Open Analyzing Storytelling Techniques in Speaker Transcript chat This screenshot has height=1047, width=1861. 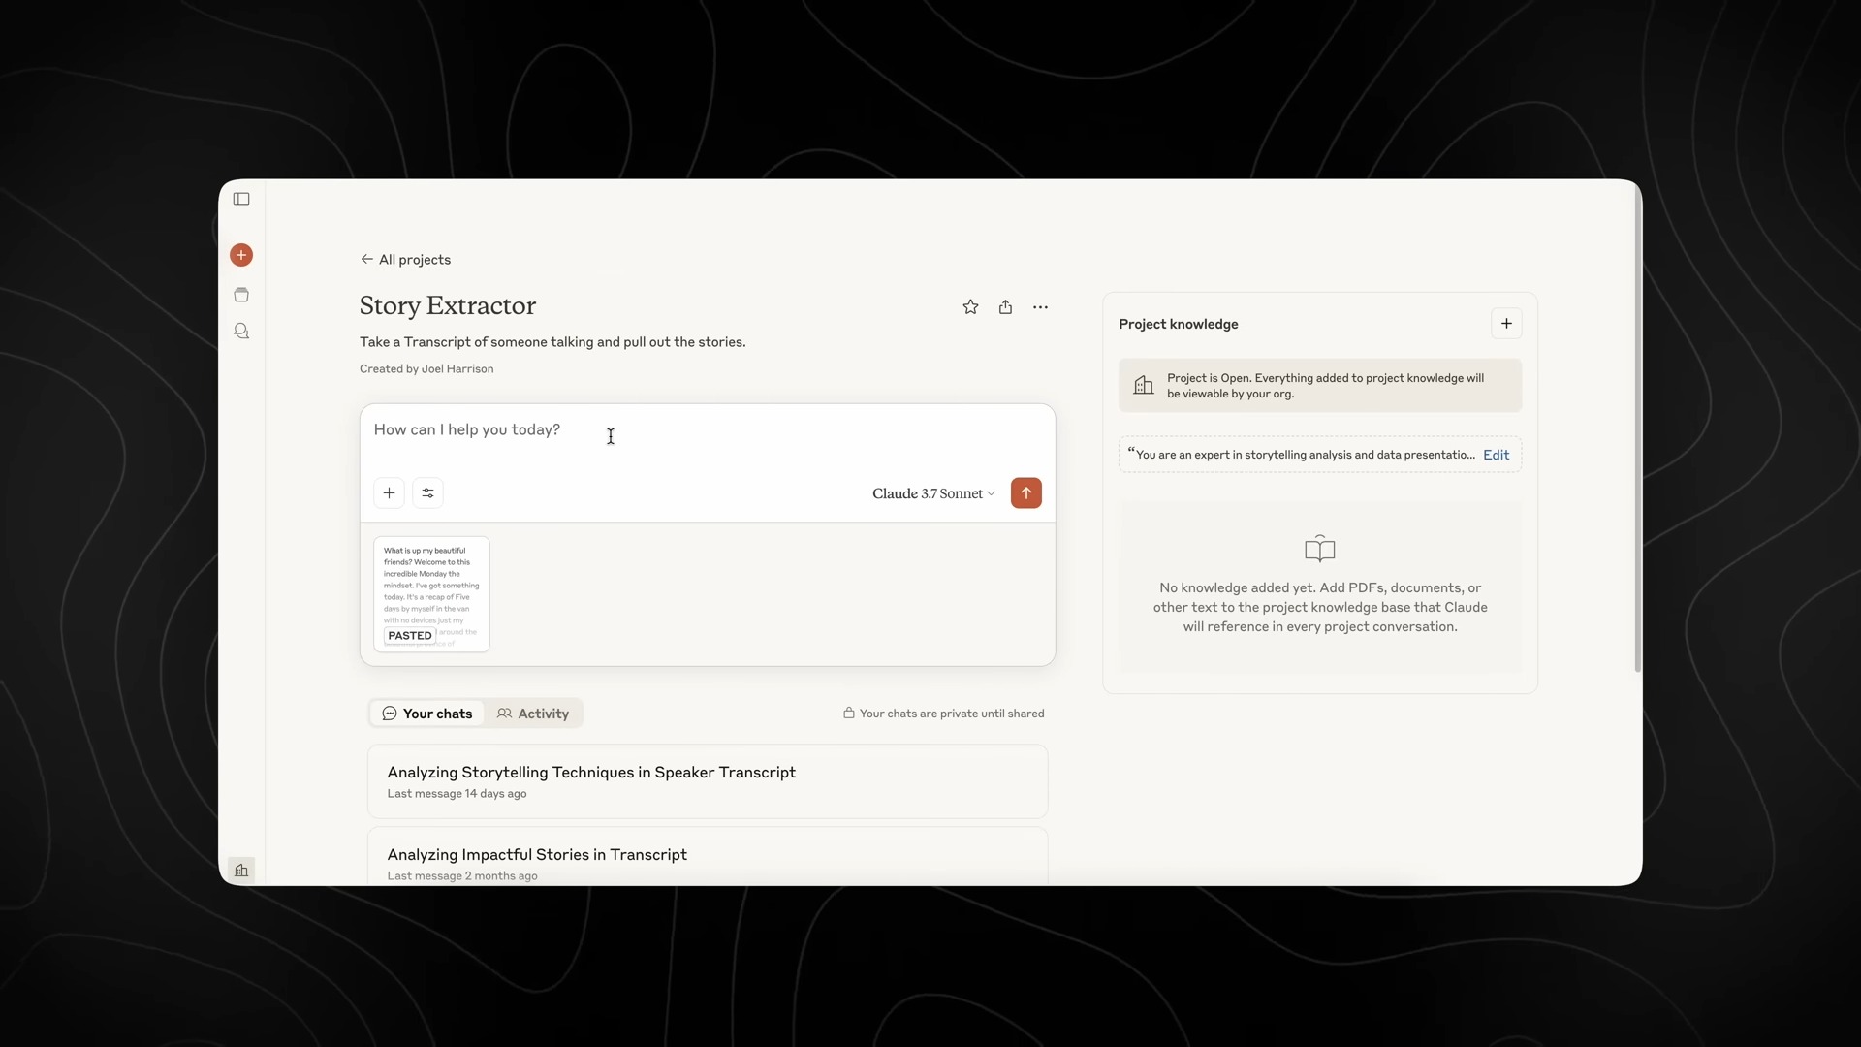[591, 773]
